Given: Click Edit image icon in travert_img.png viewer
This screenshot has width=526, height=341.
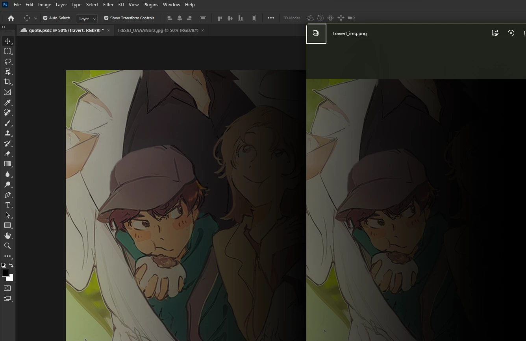Looking at the screenshot, I should coord(495,33).
